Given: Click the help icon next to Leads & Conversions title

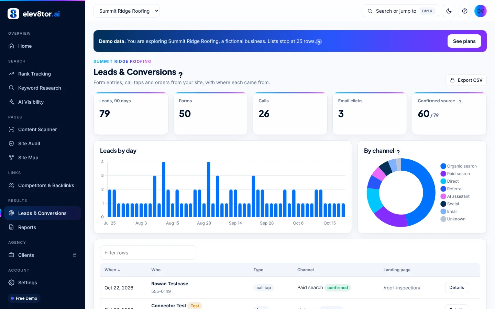Looking at the screenshot, I should [180, 75].
